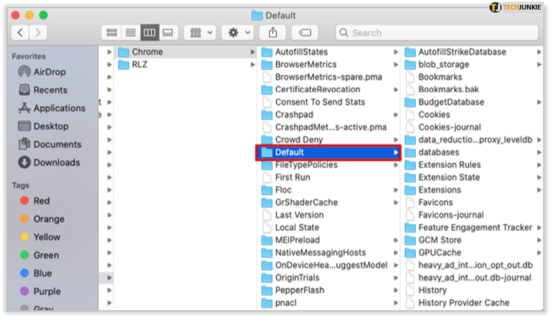Open Recents in the sidebar
The width and height of the screenshot is (551, 318).
pos(43,90)
